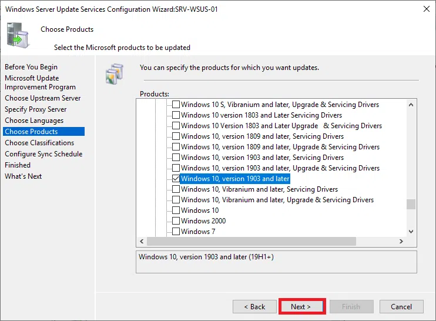Tick the plain Windows 10 checkbox
Viewport: 436px width, 321px height.
pos(176,210)
